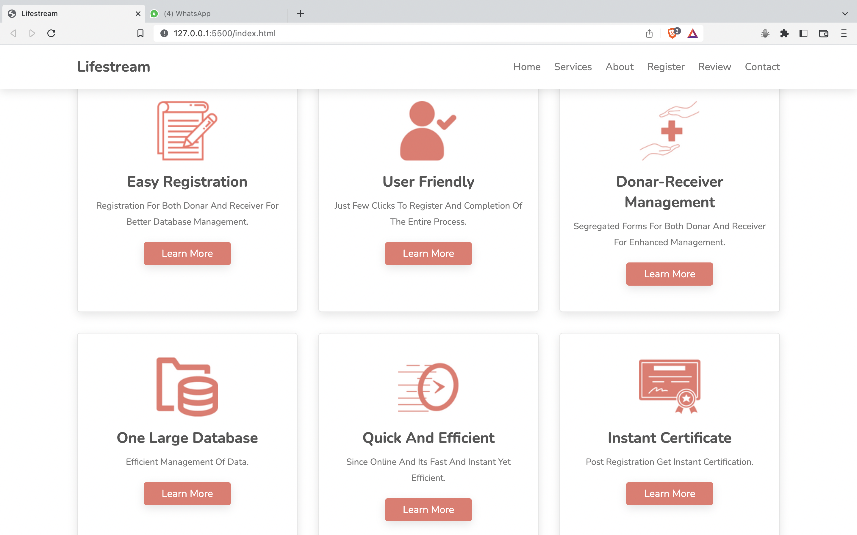Image resolution: width=857 pixels, height=535 pixels.
Task: Click the share page icon
Action: pyautogui.click(x=649, y=33)
